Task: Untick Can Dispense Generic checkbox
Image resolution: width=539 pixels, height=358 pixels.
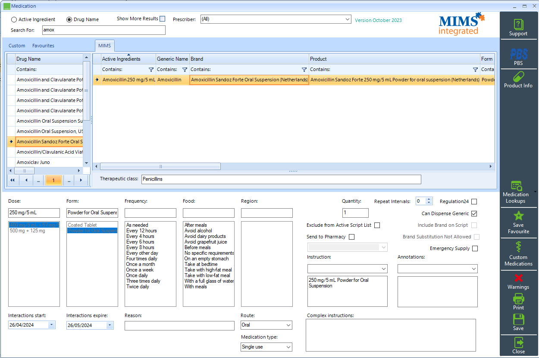Action: click(474, 213)
